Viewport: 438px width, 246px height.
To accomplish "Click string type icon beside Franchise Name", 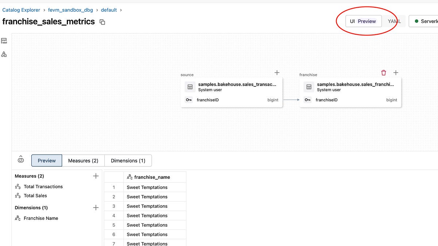I will coord(18,218).
